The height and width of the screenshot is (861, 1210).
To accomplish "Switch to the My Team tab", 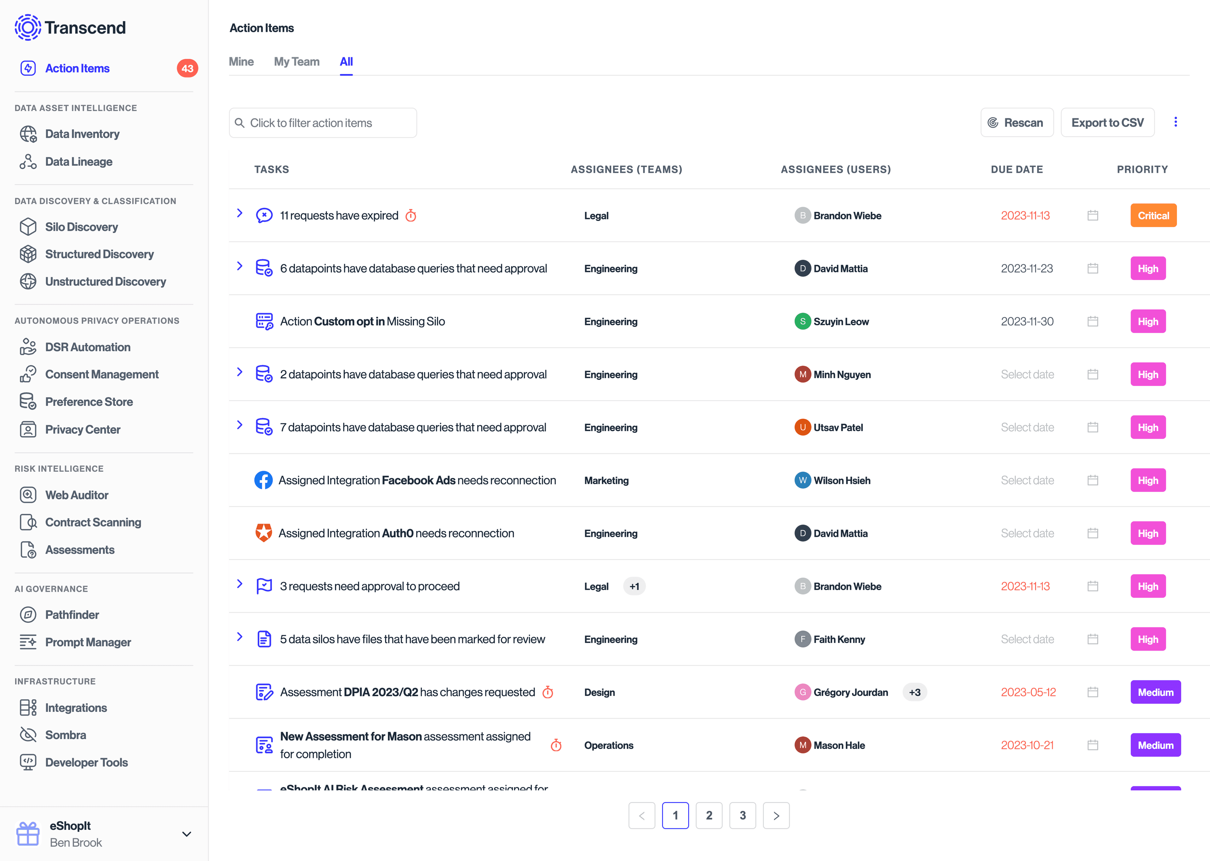I will (296, 62).
